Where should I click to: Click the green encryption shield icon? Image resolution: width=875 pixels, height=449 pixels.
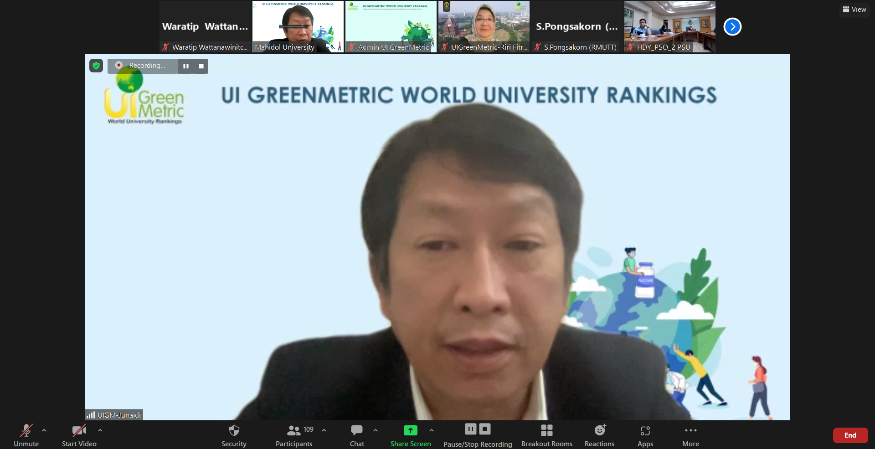tap(96, 66)
